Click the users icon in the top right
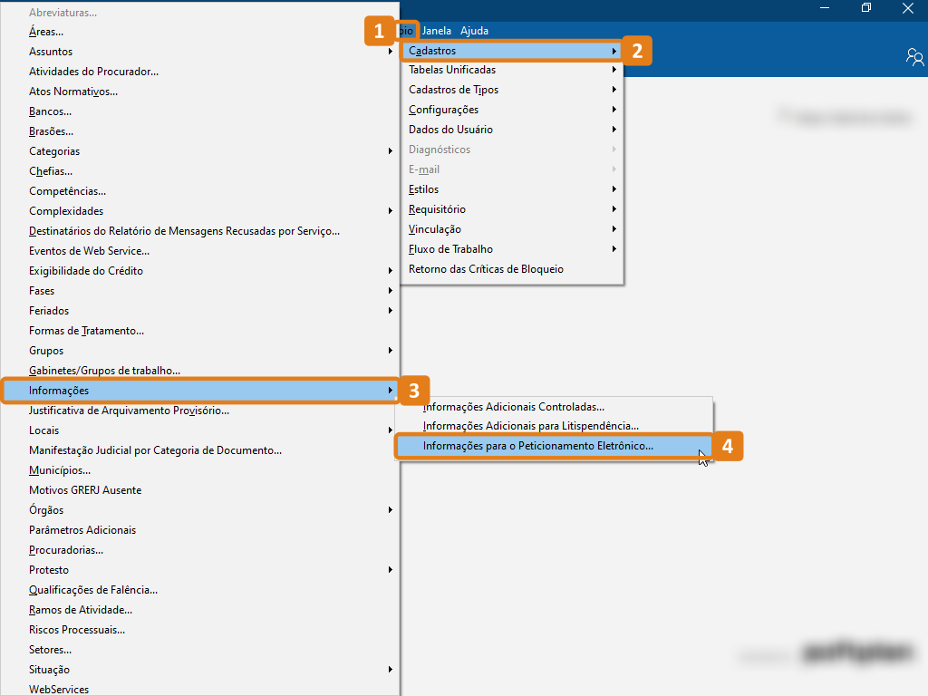This screenshot has width=928, height=696. click(914, 57)
